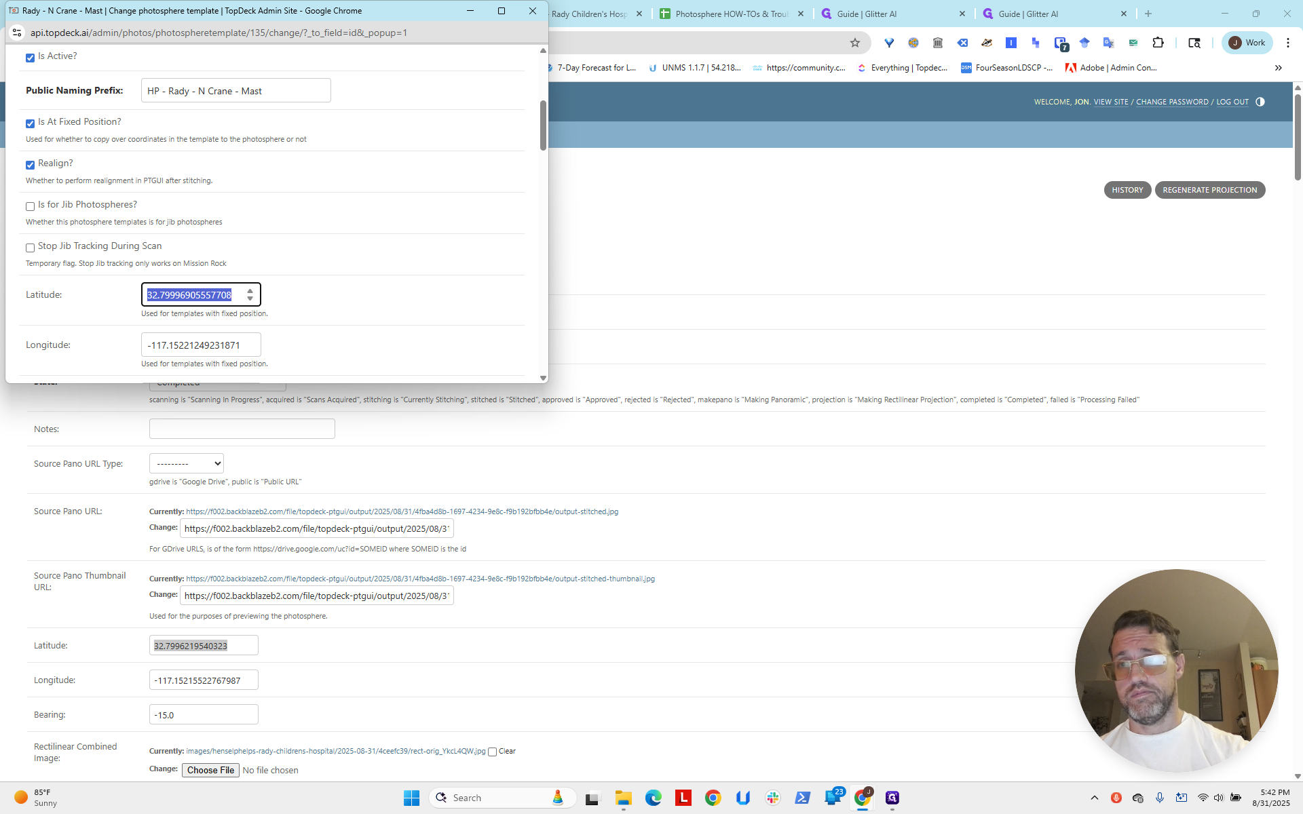
Task: Expand the hidden bookmarks overflow chevron
Action: click(1279, 68)
